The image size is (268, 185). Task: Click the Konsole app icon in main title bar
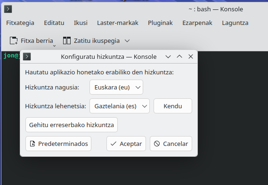click(x=8, y=9)
